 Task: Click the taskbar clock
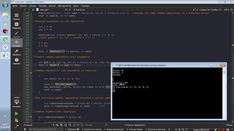click(x=5, y=126)
